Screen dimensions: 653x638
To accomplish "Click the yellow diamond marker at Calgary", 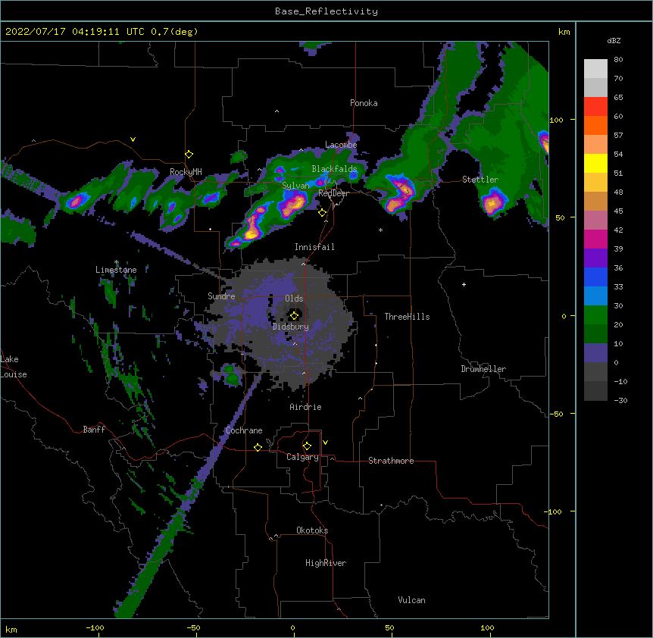I will click(x=307, y=446).
